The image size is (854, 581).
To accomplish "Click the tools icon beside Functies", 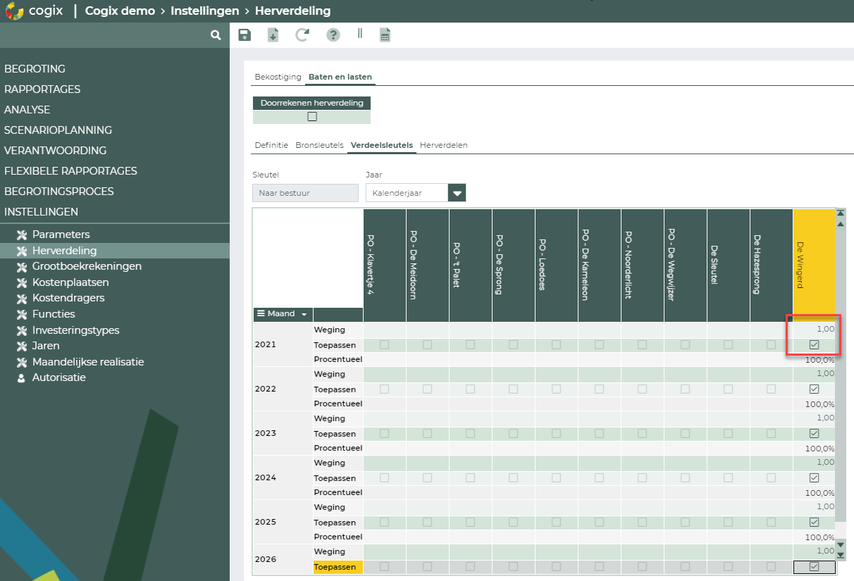I will click(22, 314).
